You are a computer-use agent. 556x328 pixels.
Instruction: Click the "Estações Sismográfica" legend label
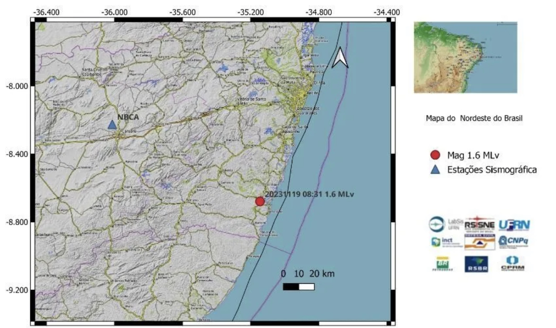coord(492,170)
